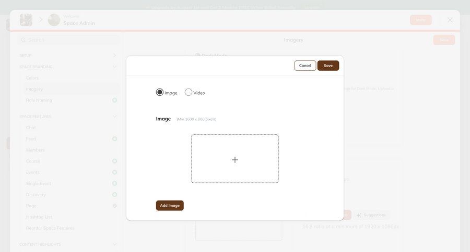Viewport: 470px width, 252px height.
Task: Open Events in the sidebar
Action: 33,172
